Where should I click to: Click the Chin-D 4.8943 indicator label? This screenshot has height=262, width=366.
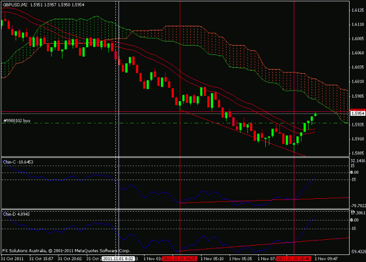click(x=16, y=214)
